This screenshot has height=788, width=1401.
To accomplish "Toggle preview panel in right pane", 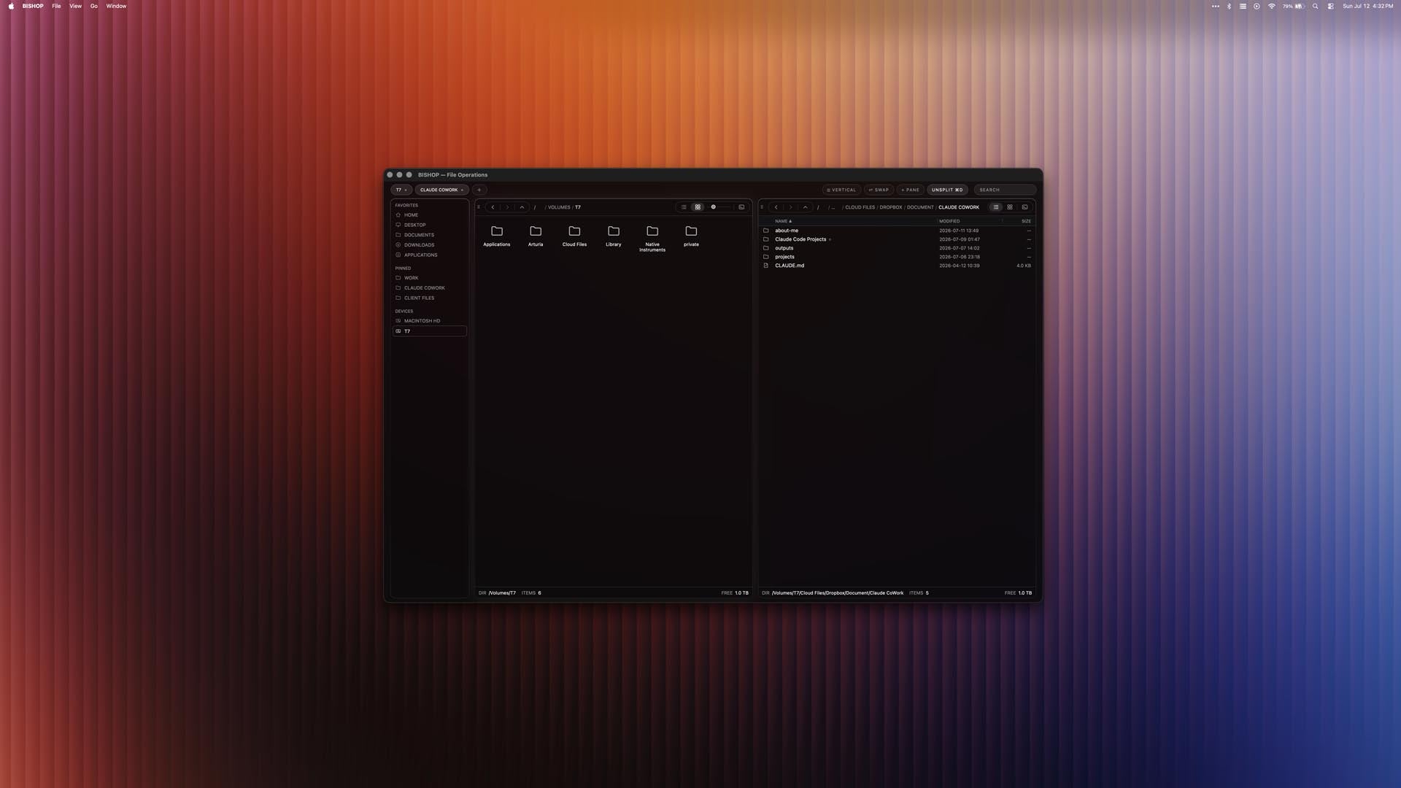I will pyautogui.click(x=1024, y=207).
